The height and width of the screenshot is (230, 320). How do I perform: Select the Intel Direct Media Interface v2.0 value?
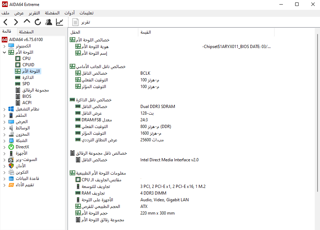point(169,160)
